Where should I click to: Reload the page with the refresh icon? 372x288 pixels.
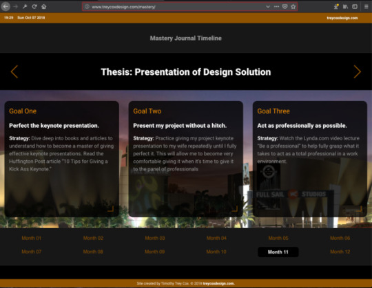click(34, 7)
